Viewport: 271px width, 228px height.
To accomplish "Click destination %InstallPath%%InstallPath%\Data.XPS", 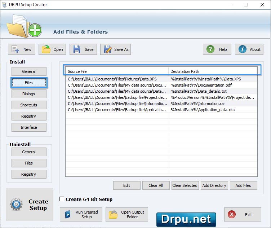I will [x=206, y=79].
